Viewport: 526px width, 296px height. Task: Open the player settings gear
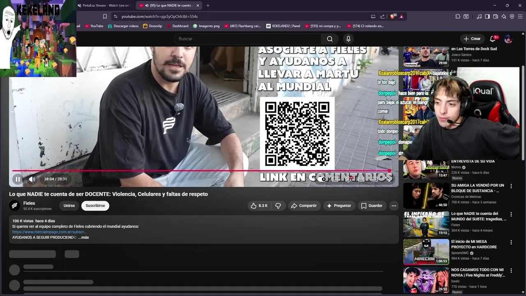coord(348,179)
